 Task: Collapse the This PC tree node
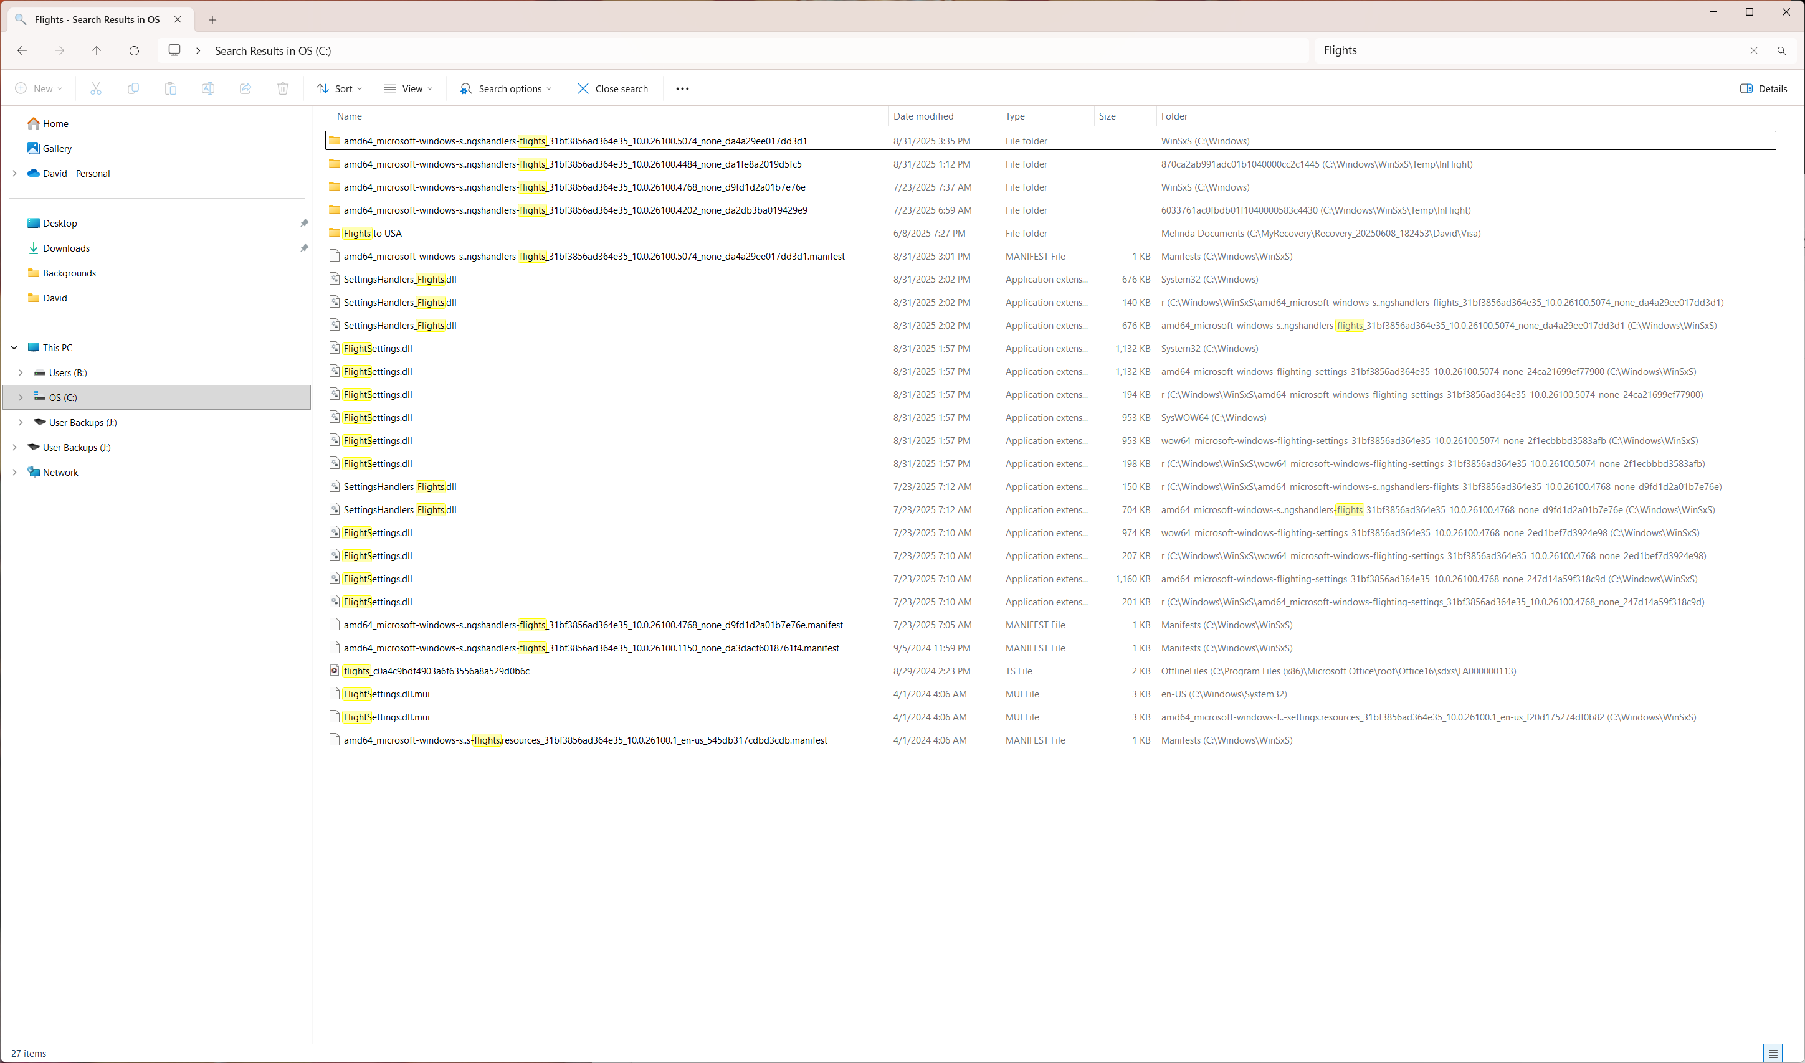[x=14, y=348]
